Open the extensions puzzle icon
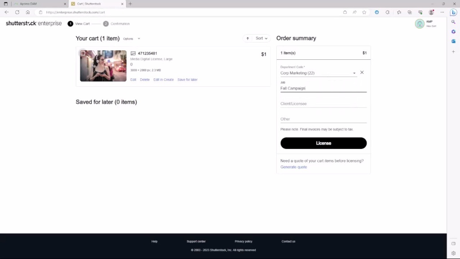 pos(388,12)
